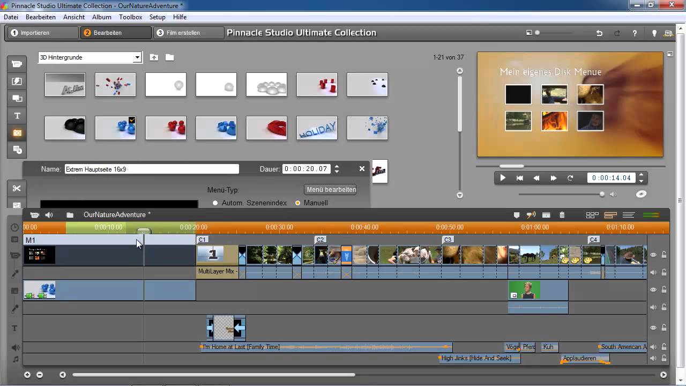Select the red lips background thumbnail
Viewport: 686px width, 386px height.
pos(266,129)
